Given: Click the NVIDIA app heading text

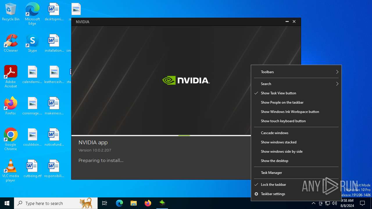Looking at the screenshot, I should (x=93, y=143).
